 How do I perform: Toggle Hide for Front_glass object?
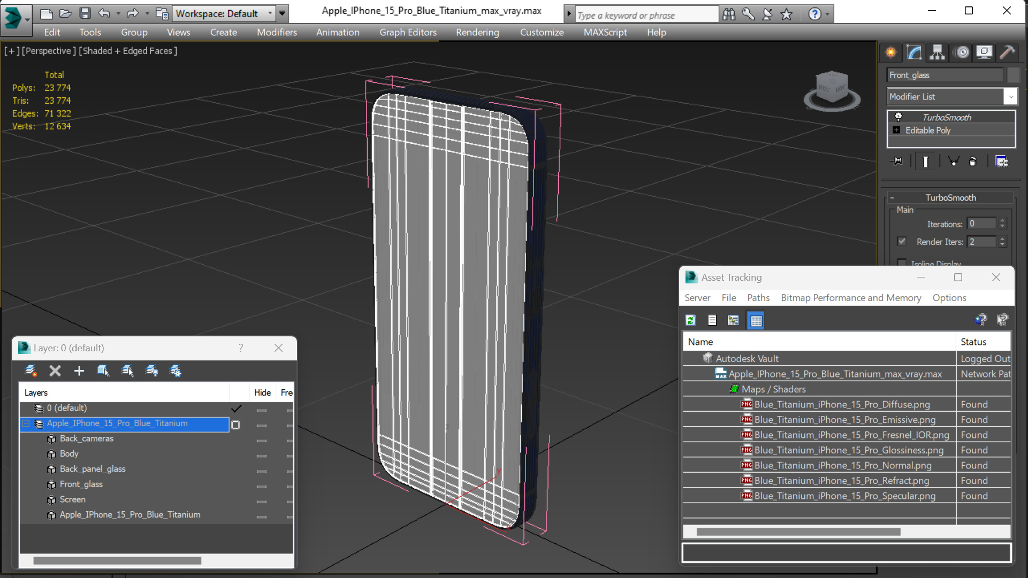pos(261,486)
